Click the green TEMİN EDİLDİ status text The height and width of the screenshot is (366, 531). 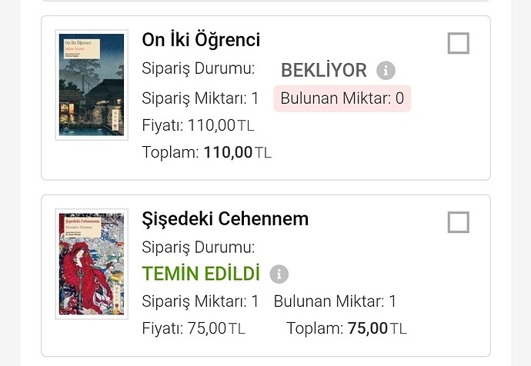(201, 274)
